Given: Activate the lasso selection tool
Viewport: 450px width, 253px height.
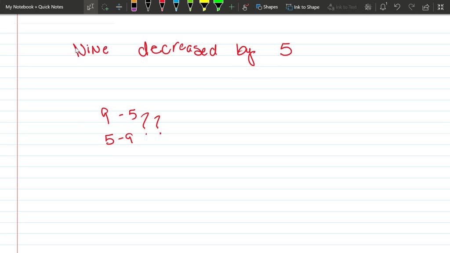Looking at the screenshot, I should point(105,7).
